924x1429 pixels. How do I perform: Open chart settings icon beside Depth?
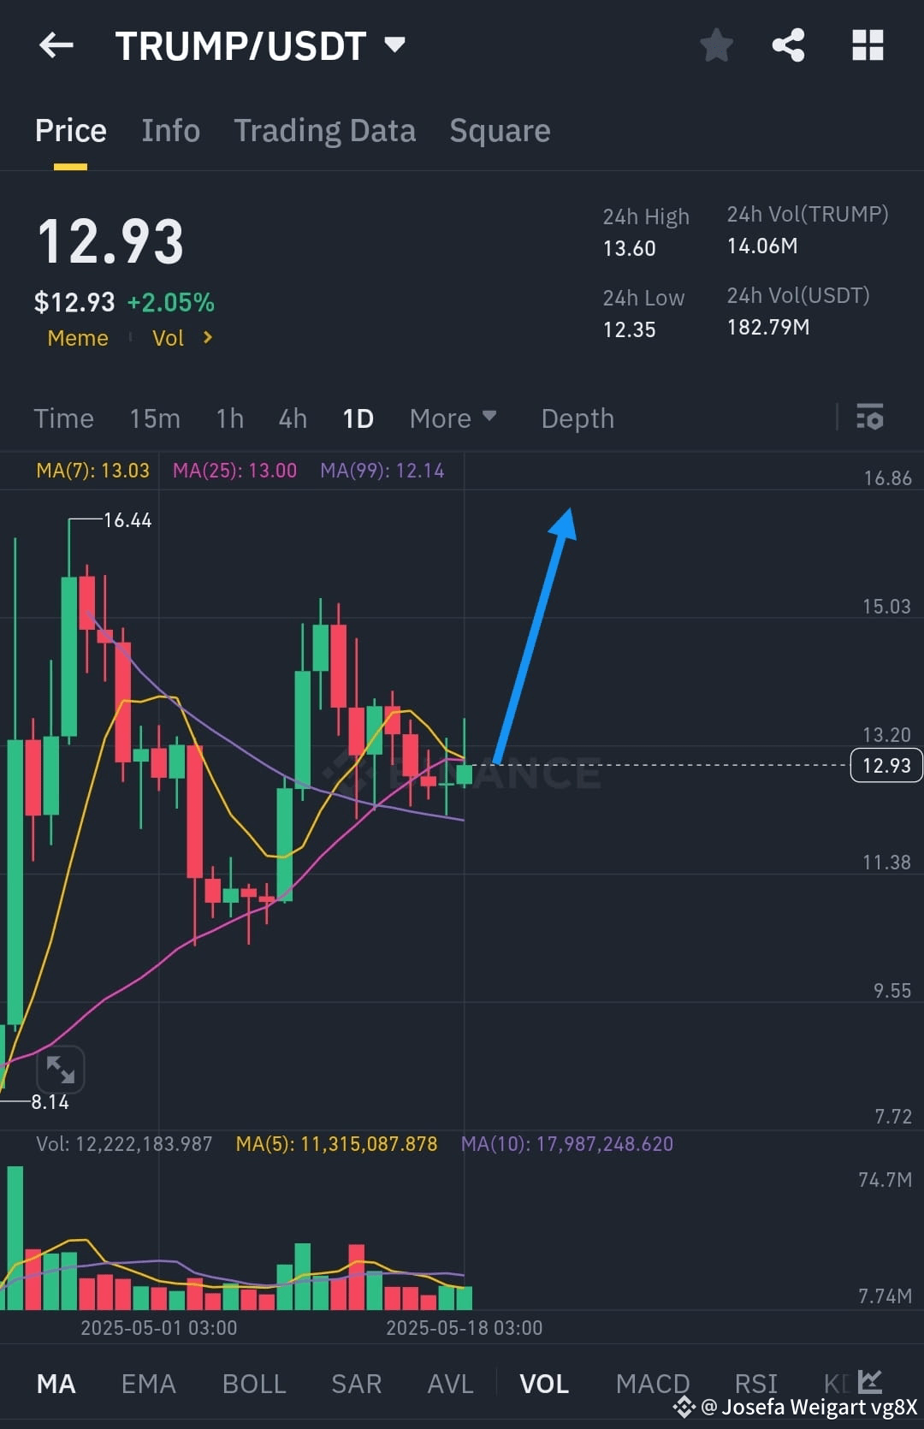click(870, 418)
